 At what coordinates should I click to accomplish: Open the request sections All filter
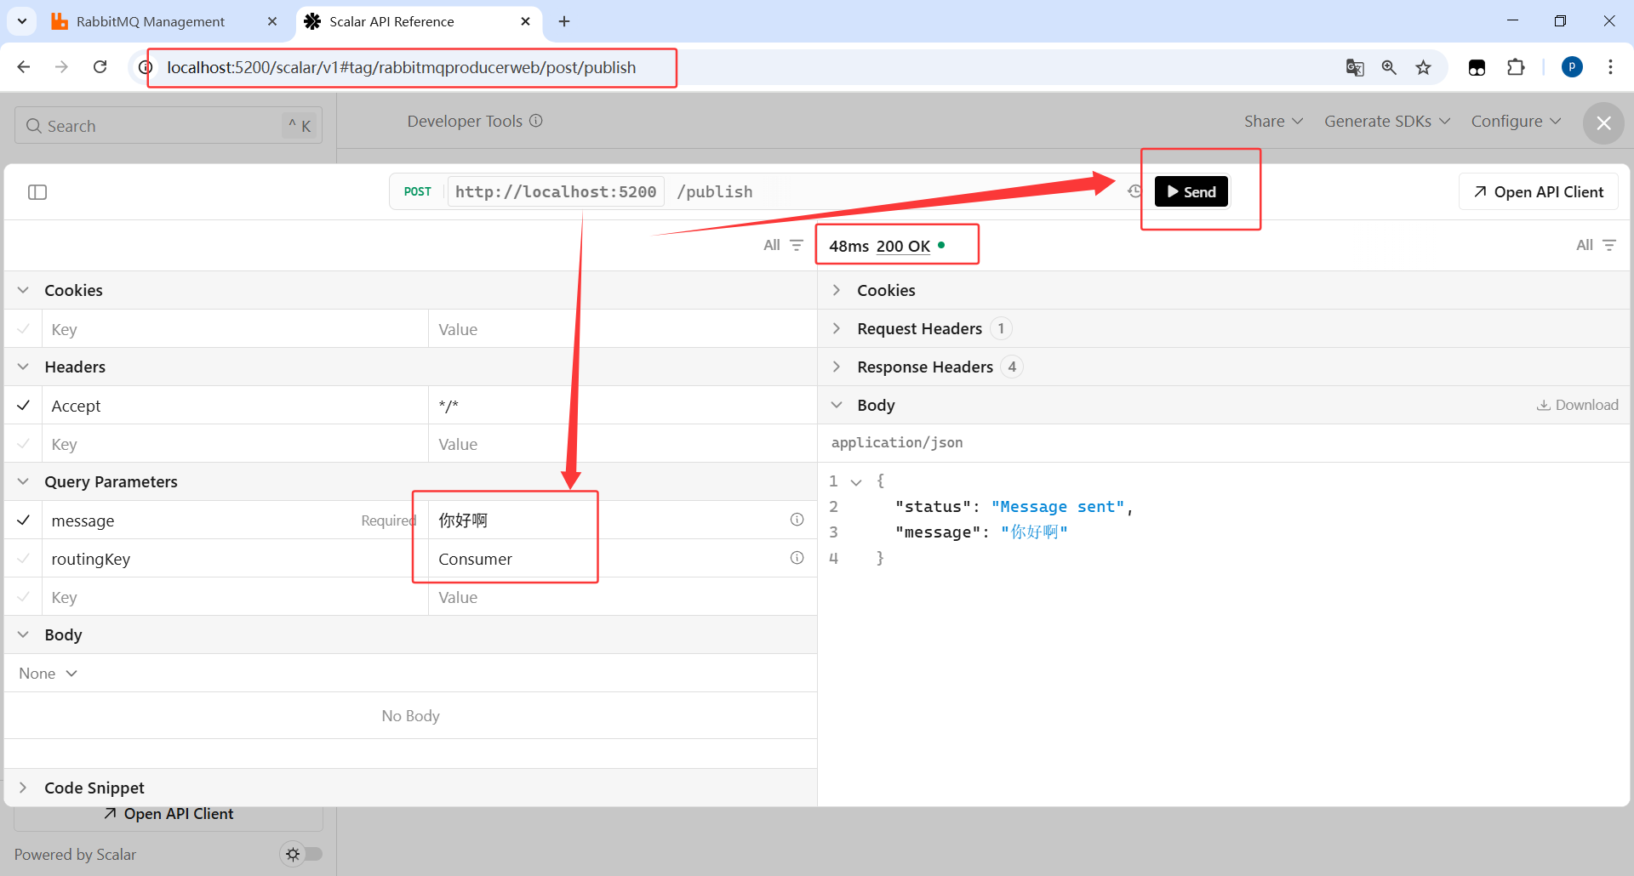pos(783,245)
